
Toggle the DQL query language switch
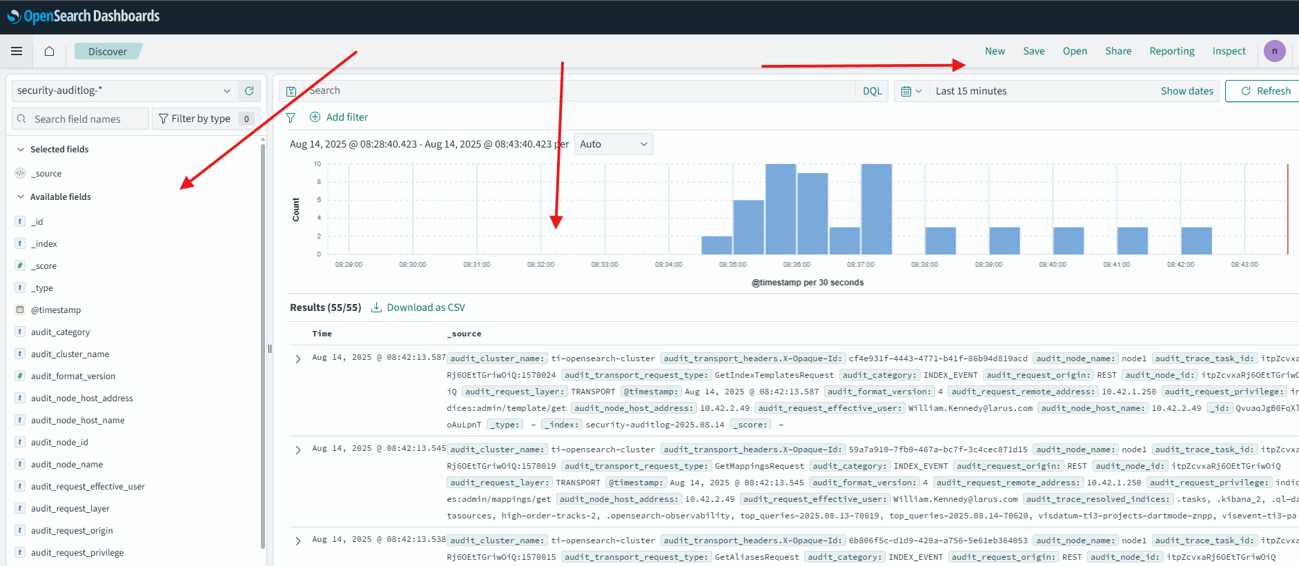(x=872, y=91)
